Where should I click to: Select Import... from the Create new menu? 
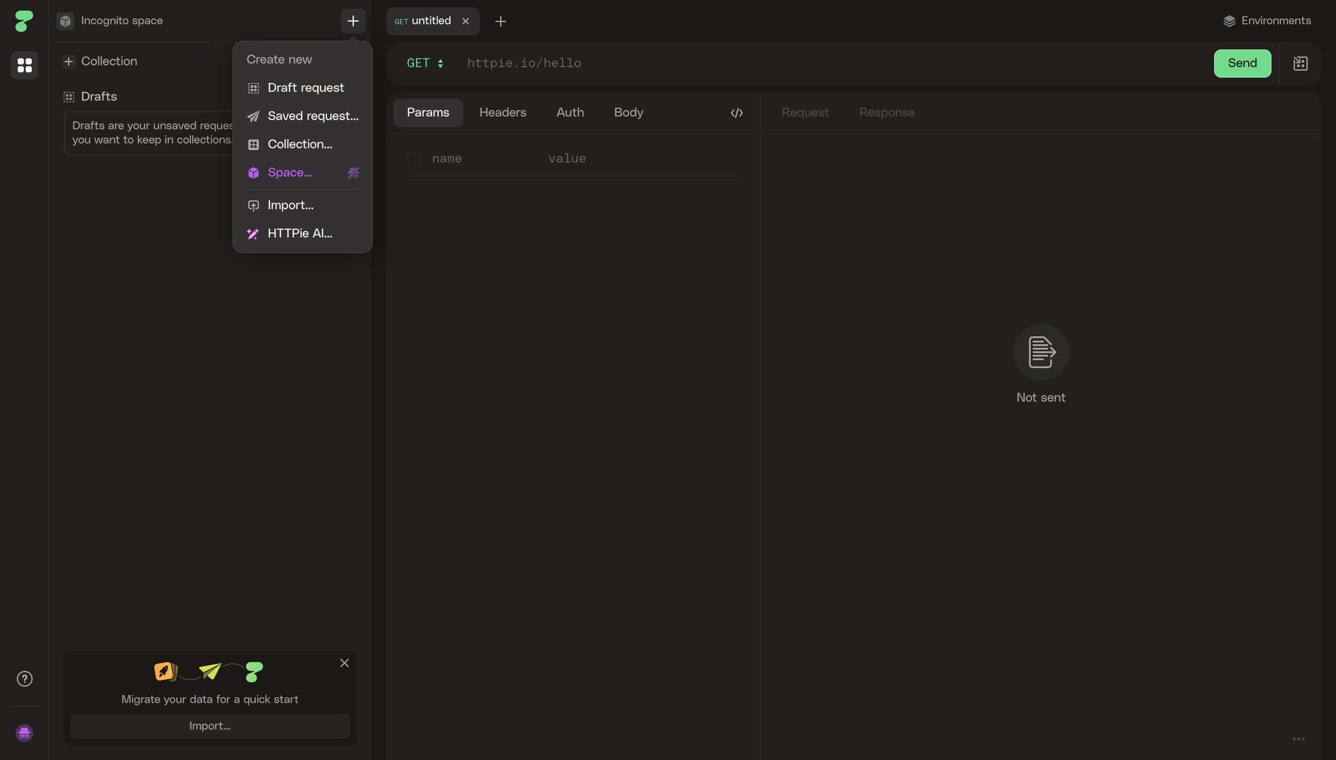302,205
